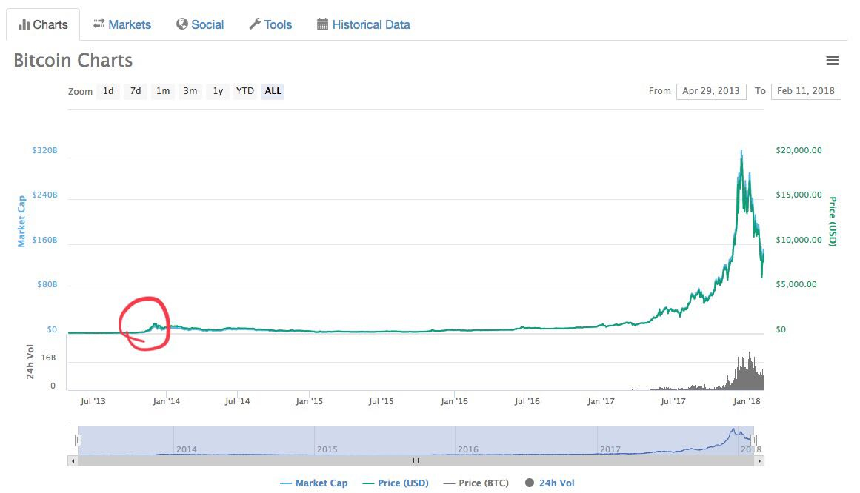The width and height of the screenshot is (860, 493).
Task: Click the navigator scrollbar left arrow
Action: click(x=73, y=461)
